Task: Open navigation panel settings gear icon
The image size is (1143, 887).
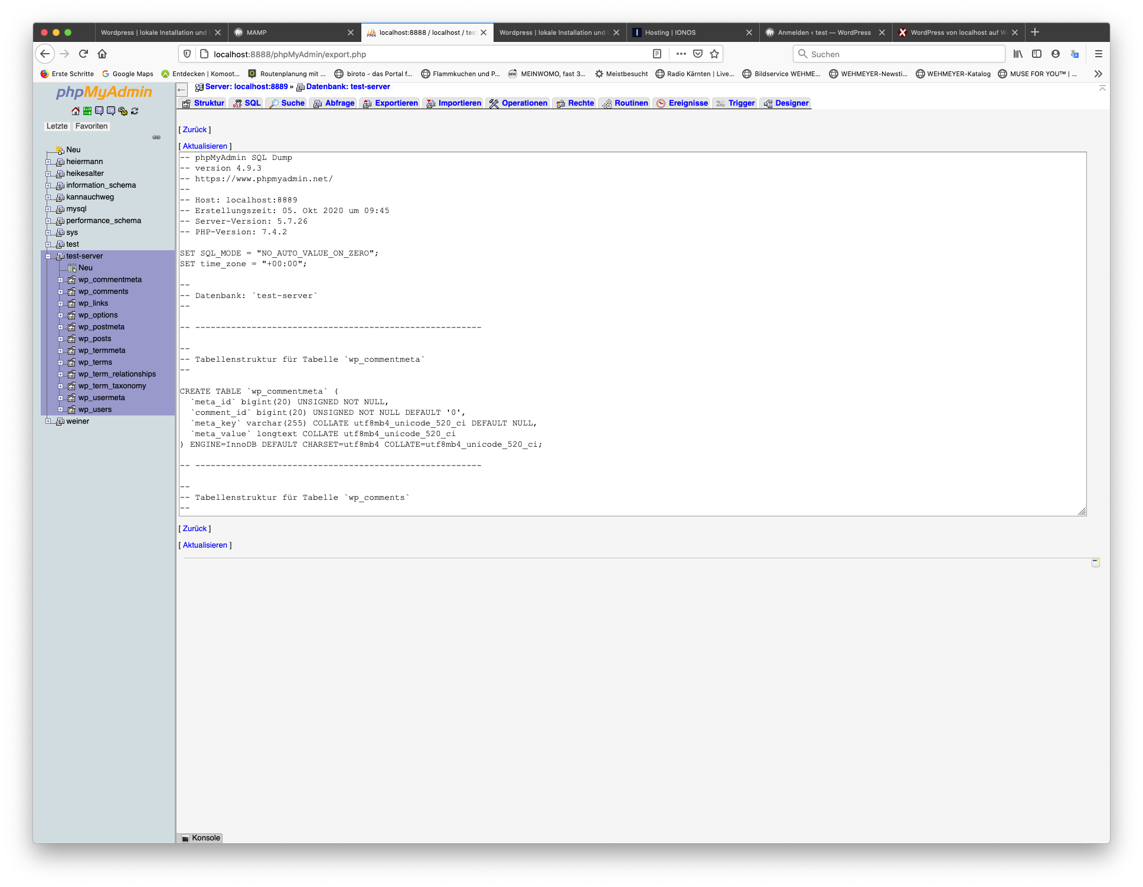Action: pos(122,111)
